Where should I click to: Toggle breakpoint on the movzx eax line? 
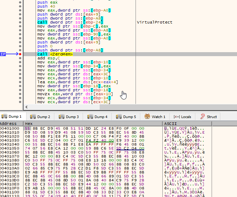click(20, 94)
